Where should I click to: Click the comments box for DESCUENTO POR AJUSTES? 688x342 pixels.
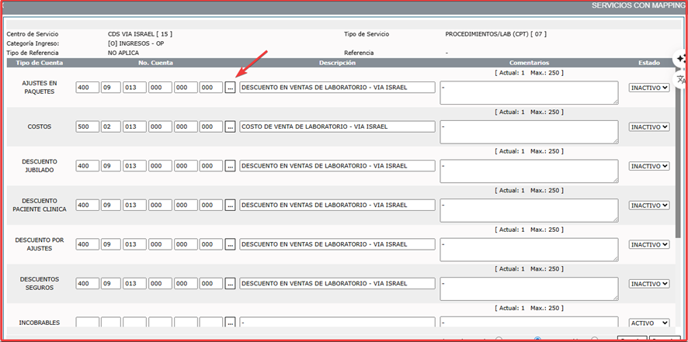coord(528,249)
